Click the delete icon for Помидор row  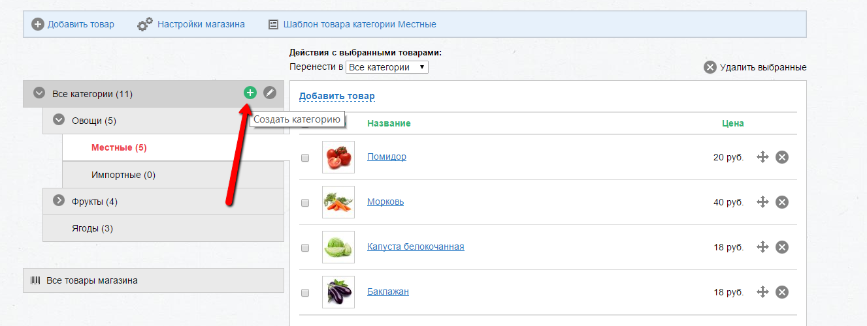[x=782, y=157]
